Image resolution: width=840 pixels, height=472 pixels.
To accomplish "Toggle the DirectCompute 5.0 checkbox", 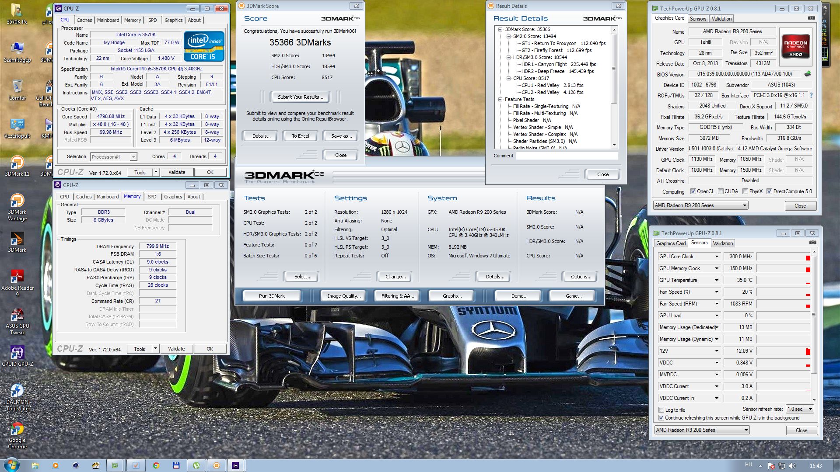I will pyautogui.click(x=769, y=191).
